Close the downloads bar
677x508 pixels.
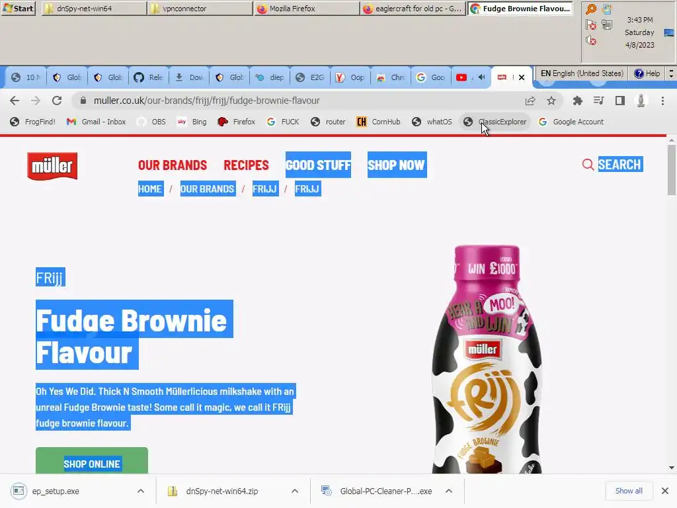point(665,491)
